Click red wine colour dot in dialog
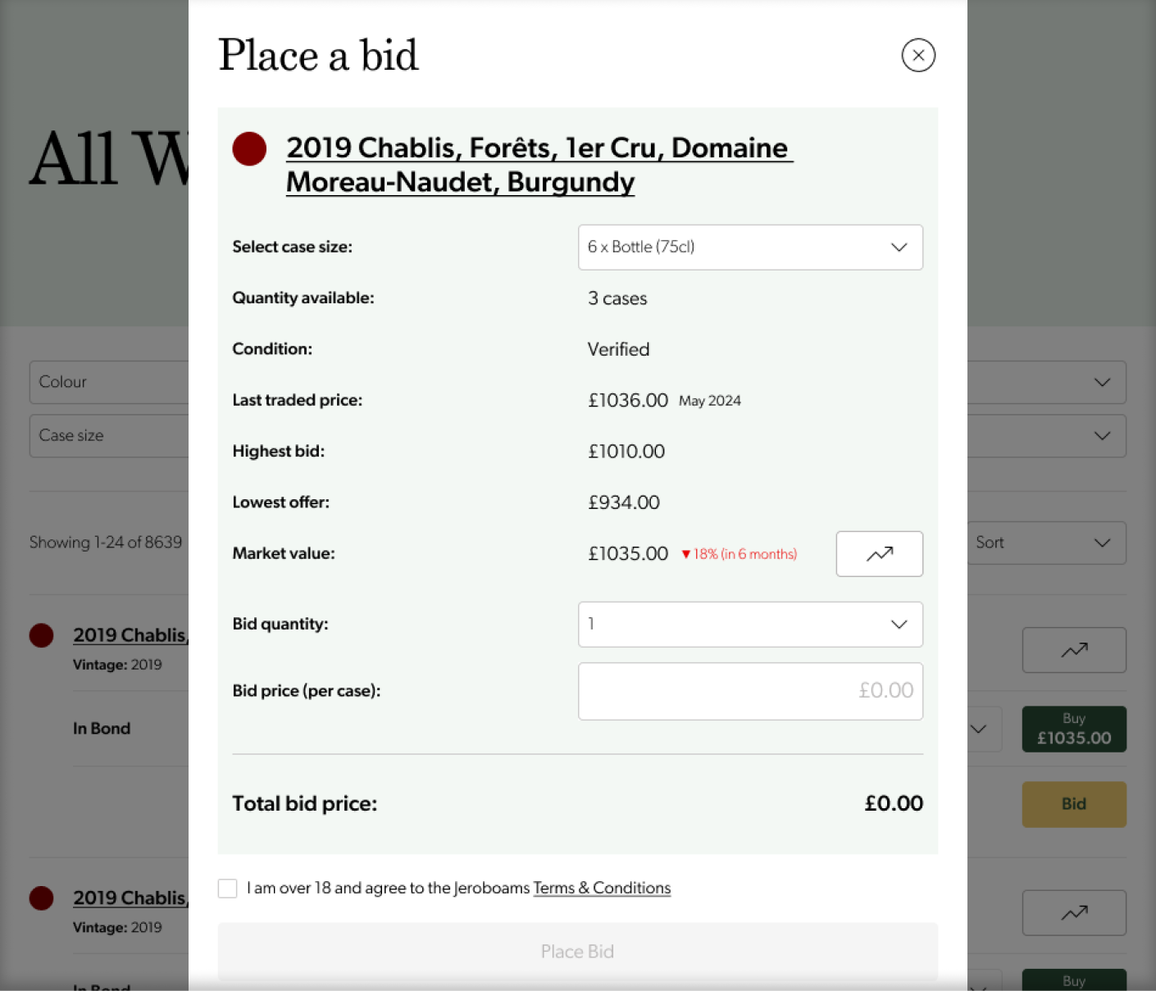 point(249,149)
